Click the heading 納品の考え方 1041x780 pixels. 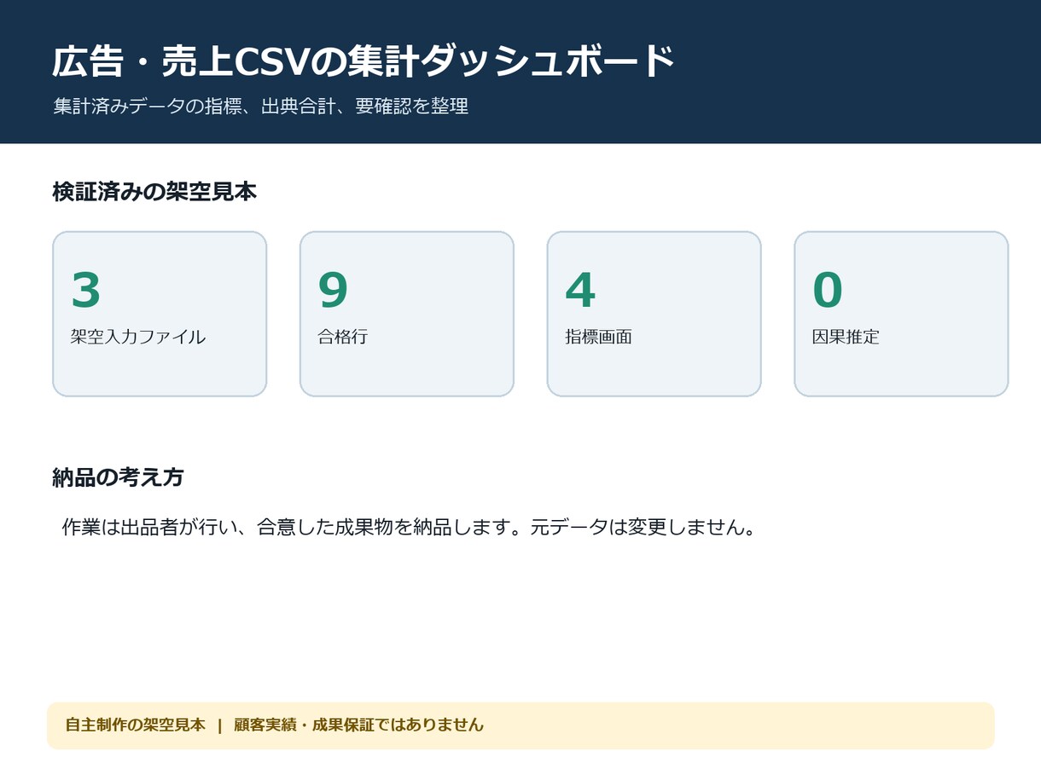pyautogui.click(x=118, y=477)
